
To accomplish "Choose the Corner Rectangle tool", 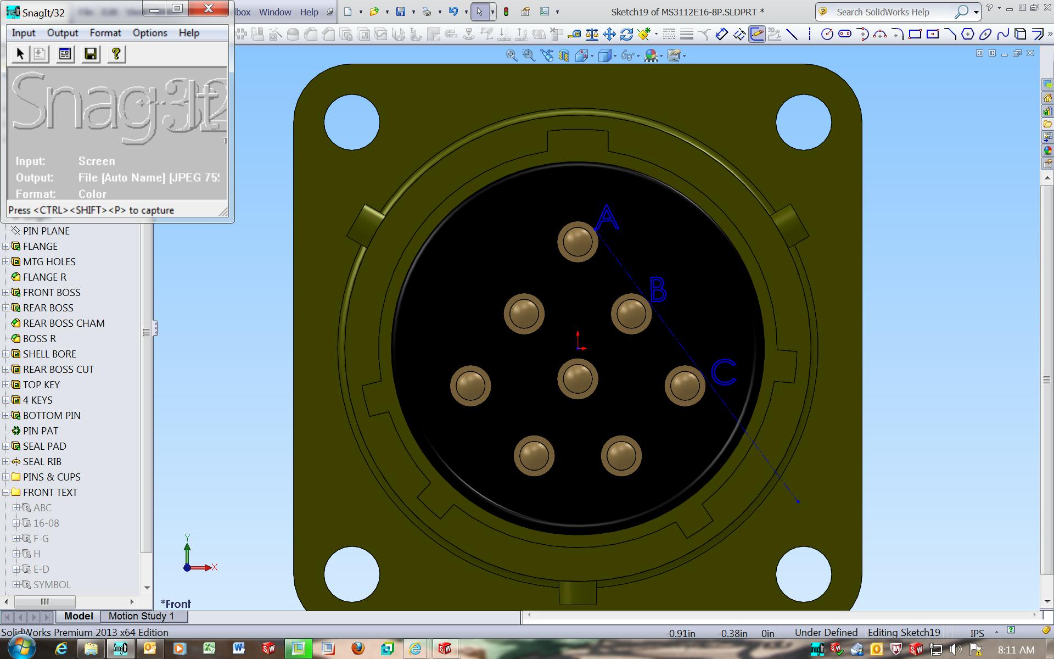I will pos(915,35).
